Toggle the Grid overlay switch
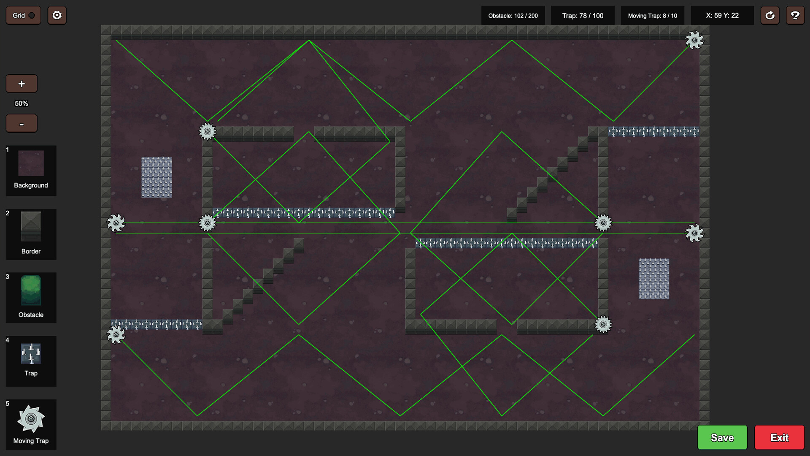 click(x=23, y=15)
